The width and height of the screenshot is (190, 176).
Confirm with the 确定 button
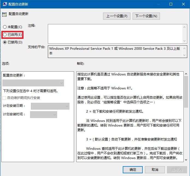click(133, 170)
